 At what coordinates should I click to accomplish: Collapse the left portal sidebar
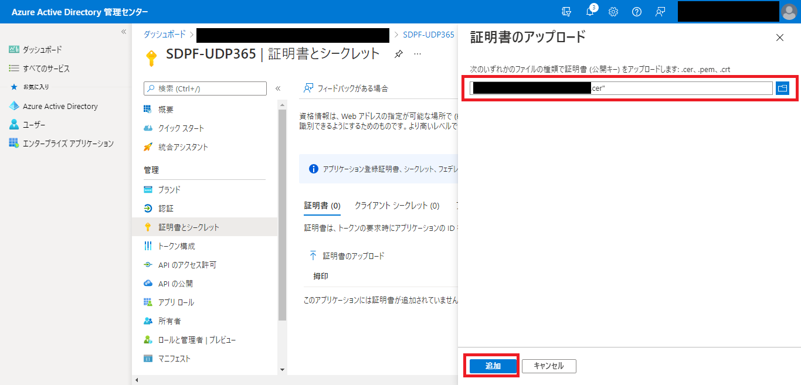(124, 32)
